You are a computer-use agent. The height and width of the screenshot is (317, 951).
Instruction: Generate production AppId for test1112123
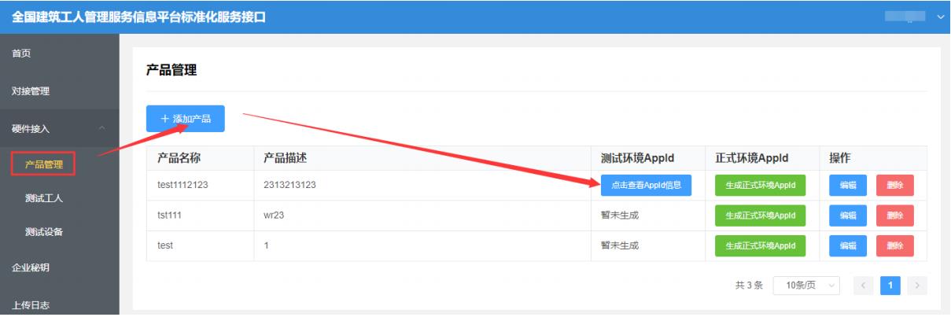tap(761, 186)
